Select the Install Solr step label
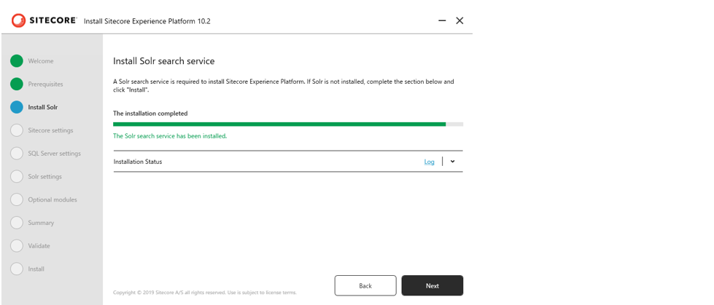The image size is (714, 305). point(43,107)
